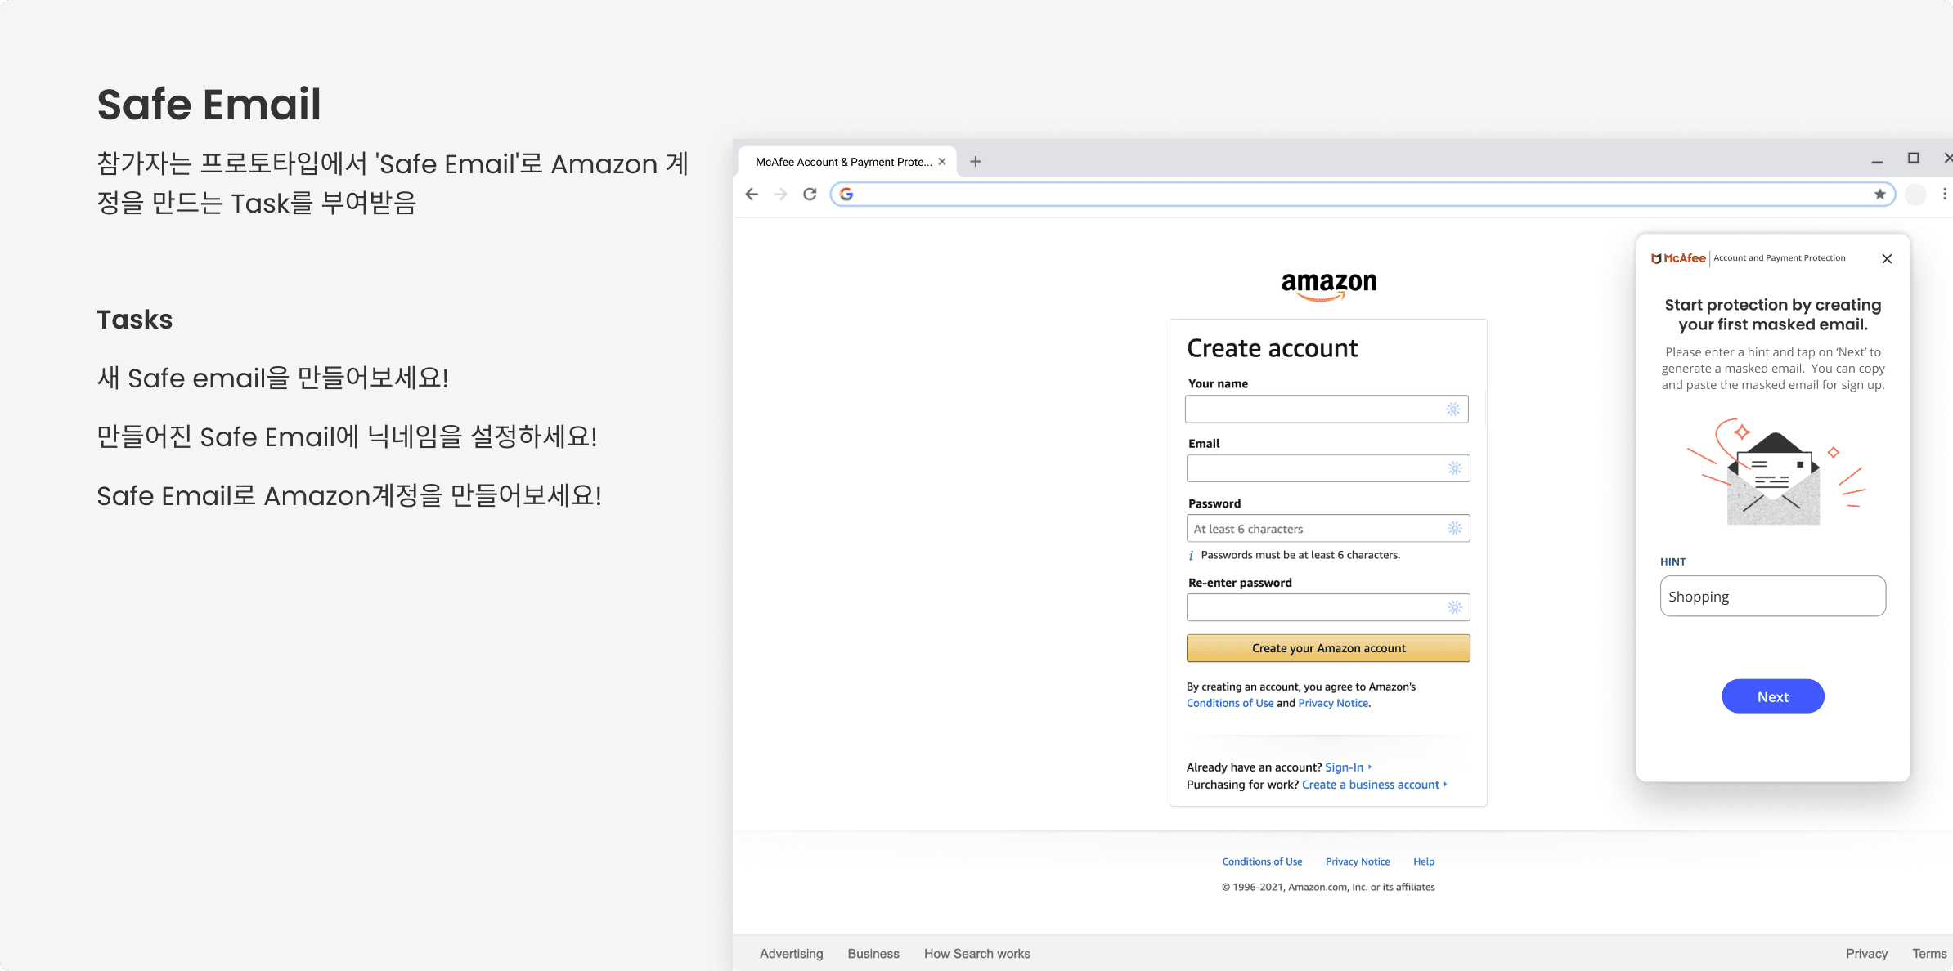Open footer Privacy Notice link

pyautogui.click(x=1358, y=861)
